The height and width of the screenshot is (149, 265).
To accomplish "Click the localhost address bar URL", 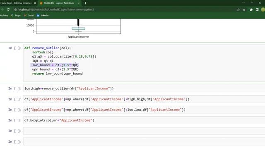I will (56, 10).
